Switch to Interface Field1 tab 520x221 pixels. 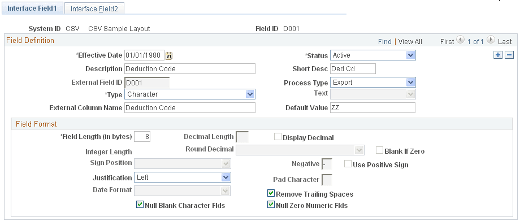coord(32,8)
